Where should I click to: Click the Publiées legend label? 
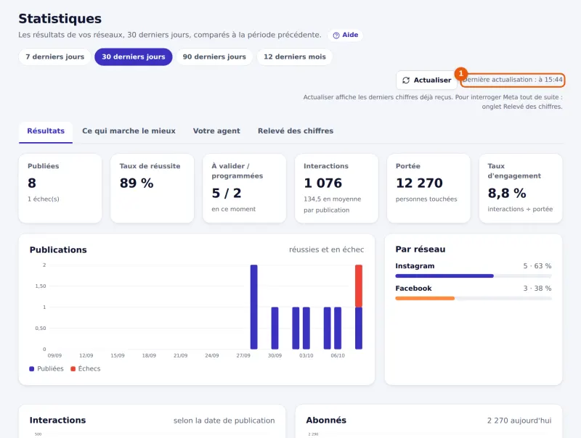tap(50, 369)
